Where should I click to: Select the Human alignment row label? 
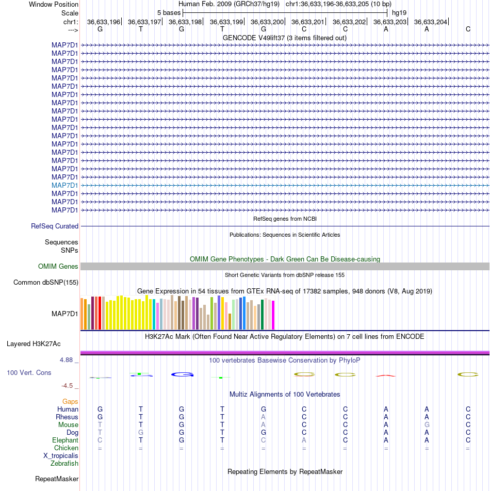68,410
